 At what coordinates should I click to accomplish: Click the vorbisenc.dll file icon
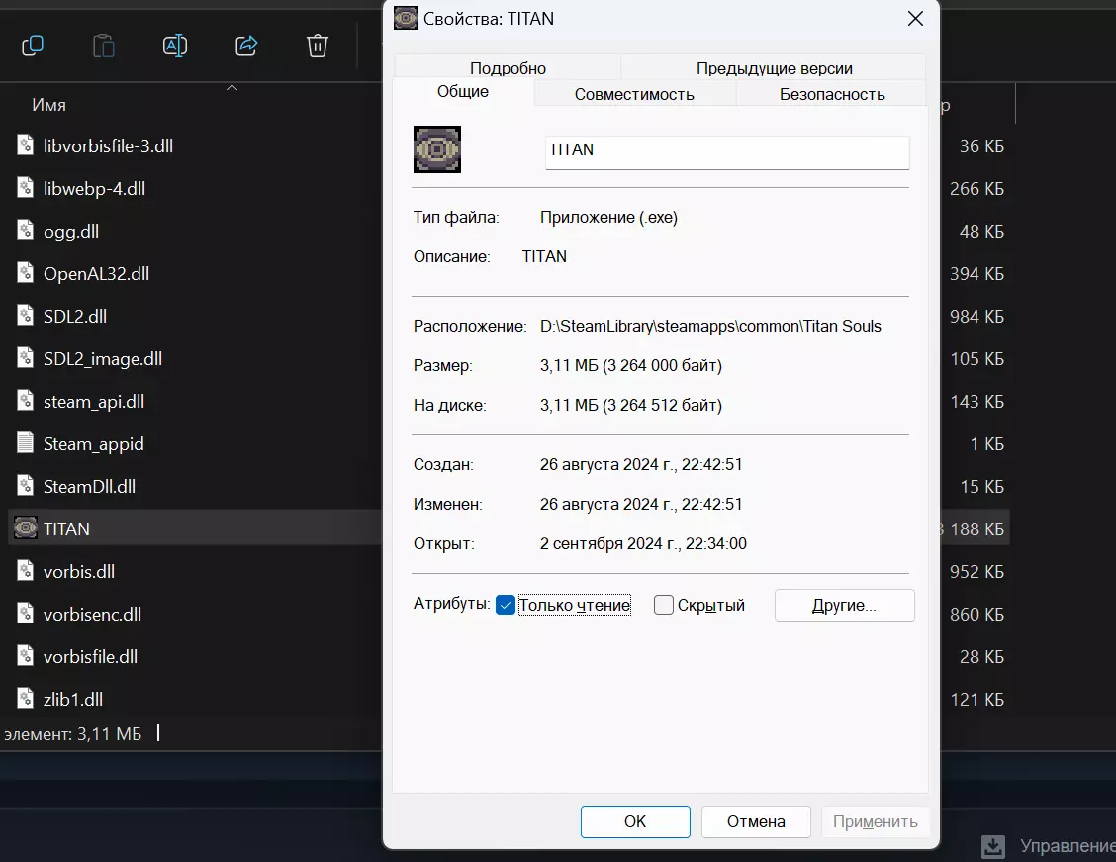point(25,614)
